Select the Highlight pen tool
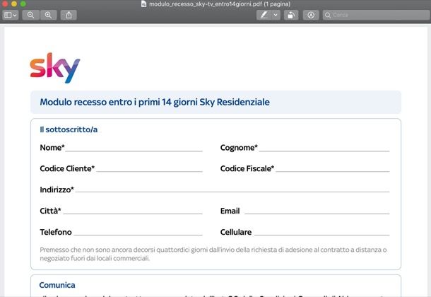This screenshot has width=431, height=297. pyautogui.click(x=264, y=15)
